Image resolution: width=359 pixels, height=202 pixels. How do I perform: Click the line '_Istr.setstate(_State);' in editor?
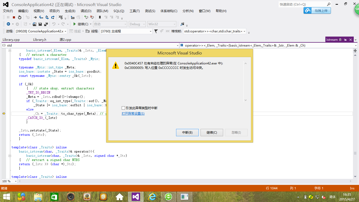point(40,130)
